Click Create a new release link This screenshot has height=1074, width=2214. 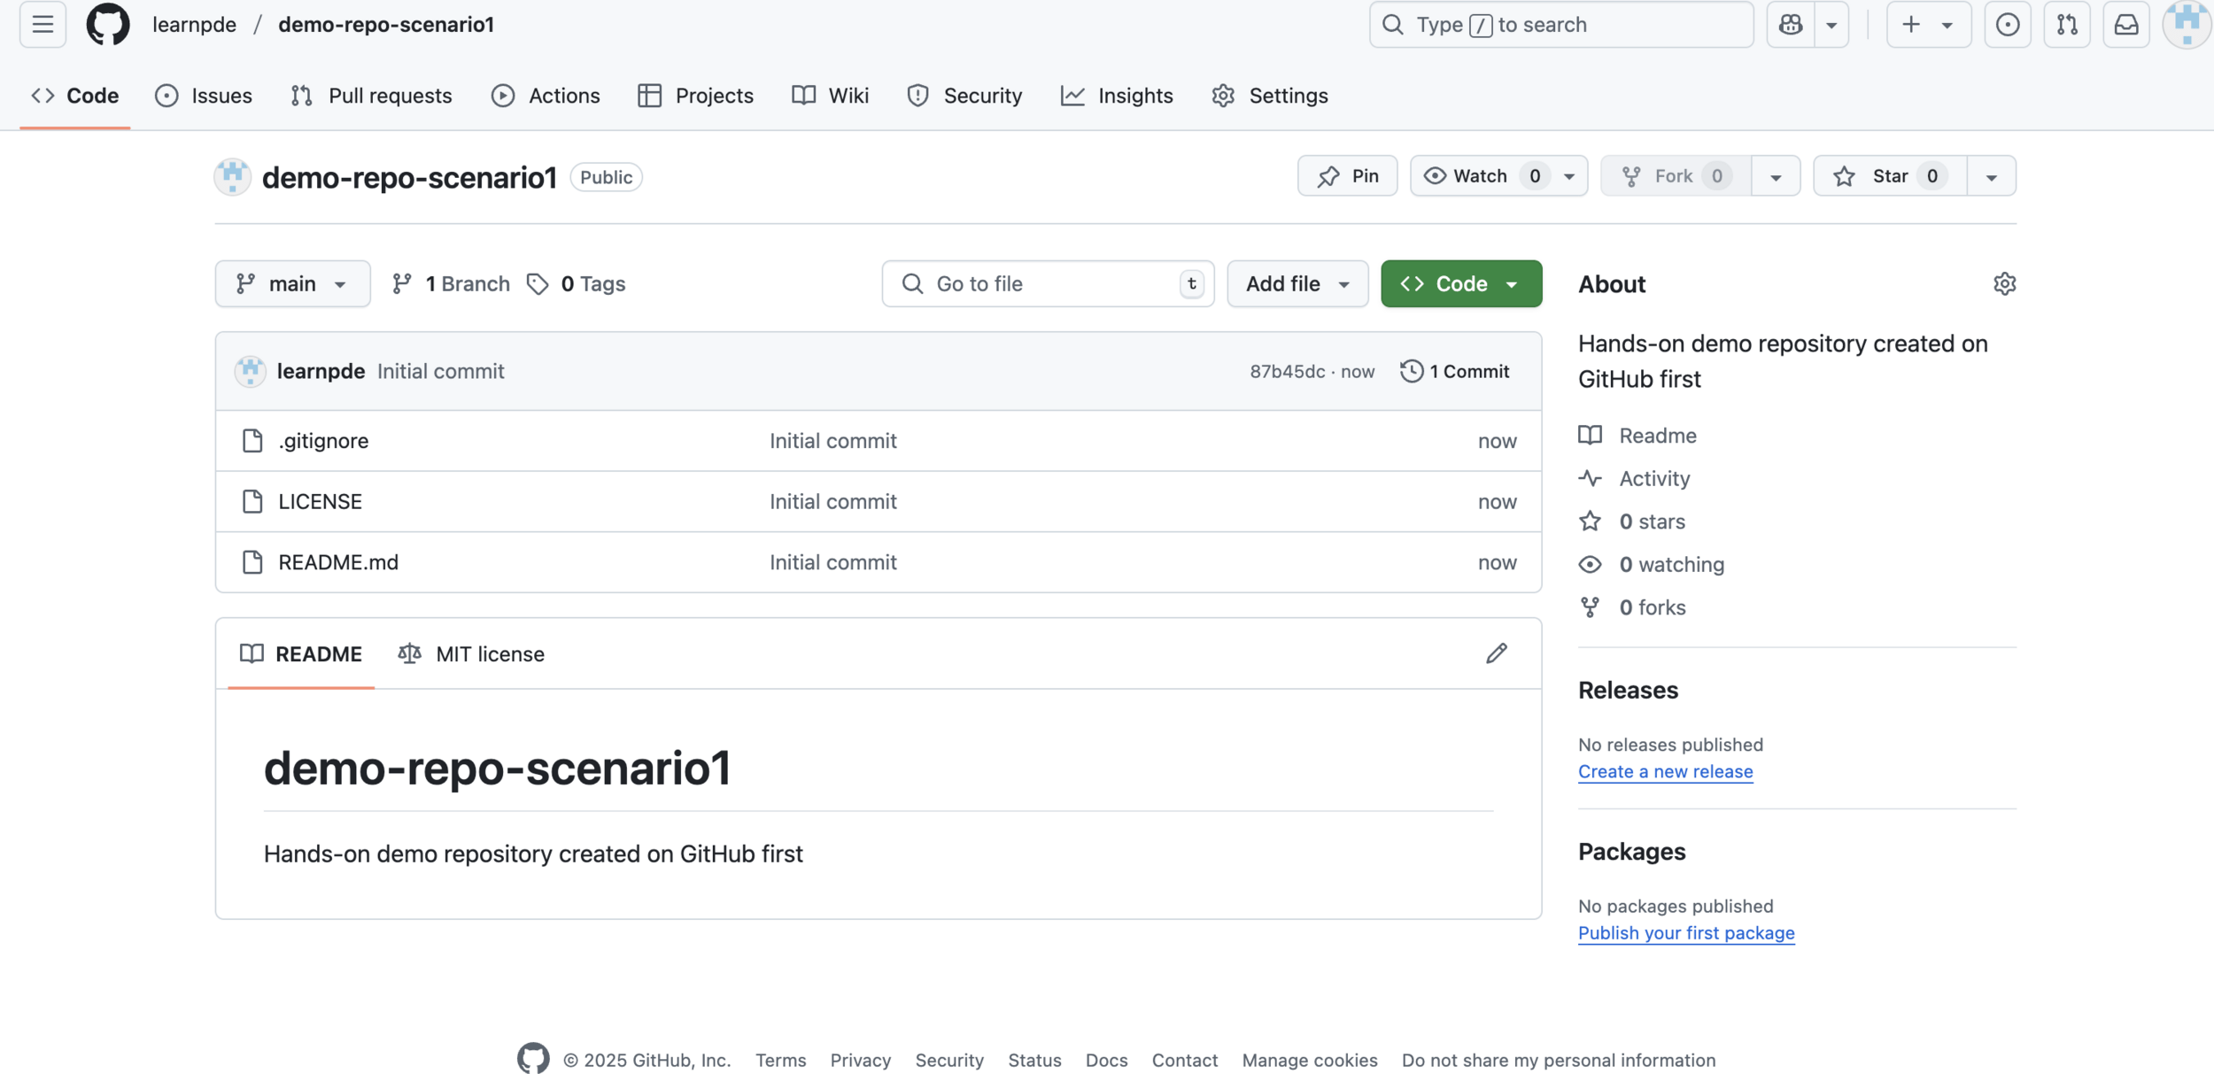[1665, 771]
